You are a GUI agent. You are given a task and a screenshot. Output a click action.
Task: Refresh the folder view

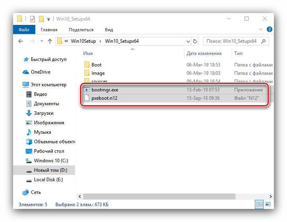point(195,41)
